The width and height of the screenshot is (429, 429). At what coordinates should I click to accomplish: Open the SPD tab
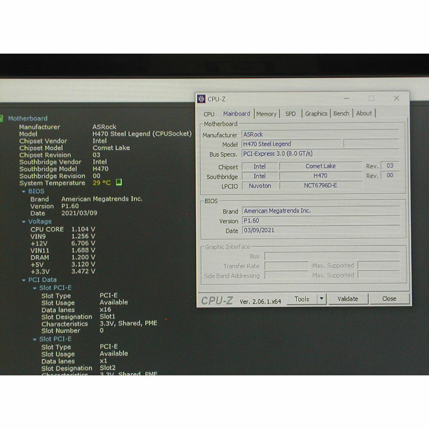click(290, 114)
